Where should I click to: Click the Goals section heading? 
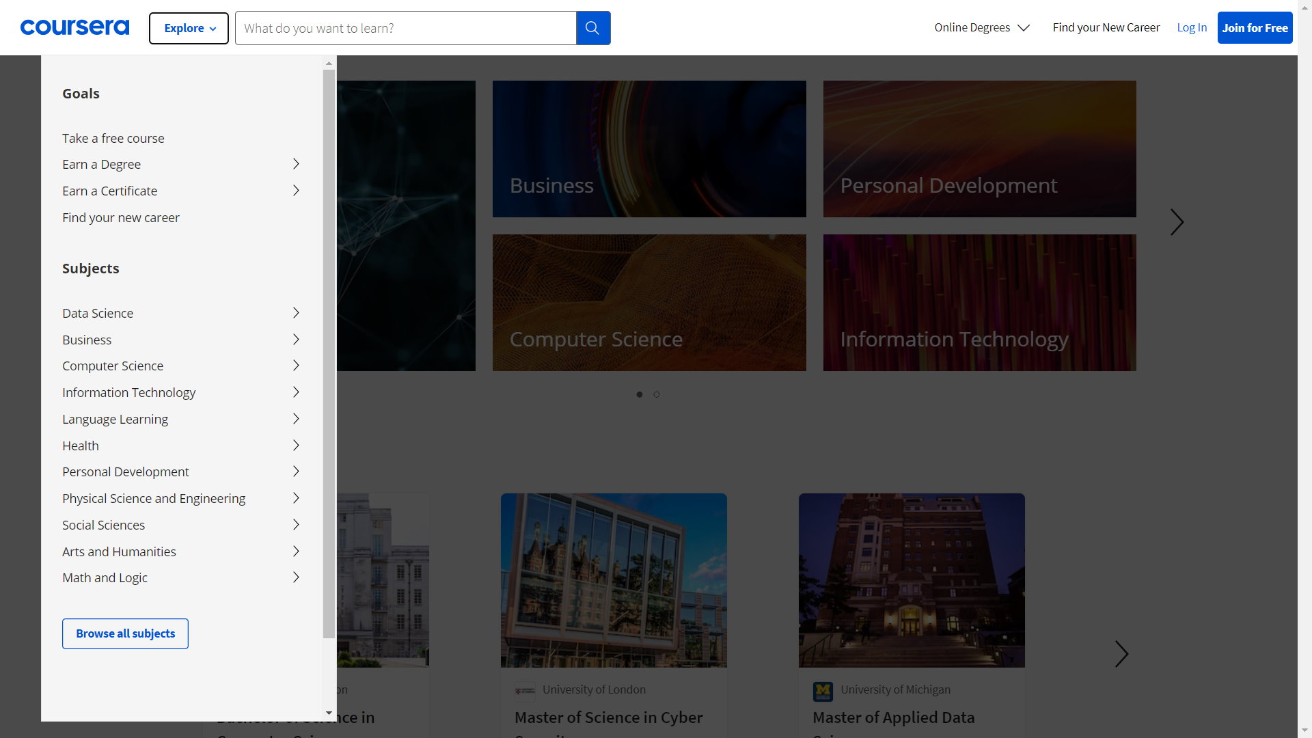tap(81, 94)
